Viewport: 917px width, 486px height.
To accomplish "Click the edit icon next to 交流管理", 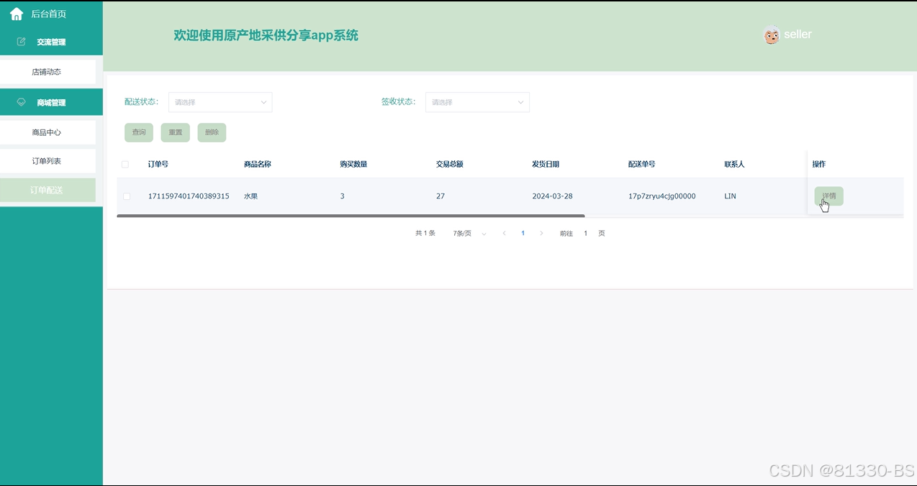I will 21,42.
